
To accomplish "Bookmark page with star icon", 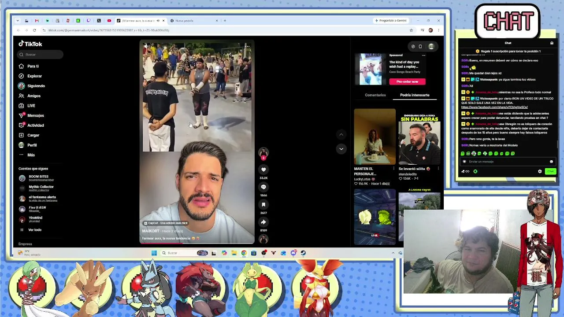I will (411, 30).
